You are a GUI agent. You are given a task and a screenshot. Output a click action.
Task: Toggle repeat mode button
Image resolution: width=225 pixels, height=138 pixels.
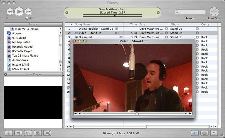pos(28,133)
